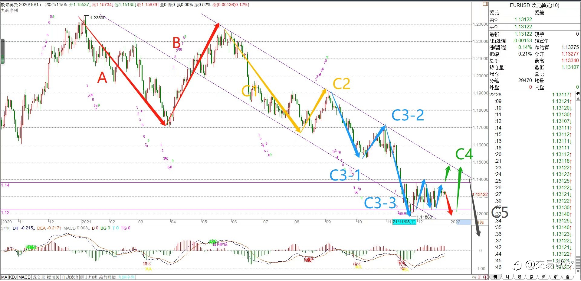Click the 委差 label in quote panel
Viewport: 581px width, 281px height.
tap(539, 13)
